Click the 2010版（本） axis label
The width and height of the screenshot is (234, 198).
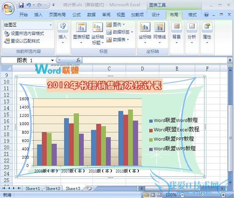point(100,171)
